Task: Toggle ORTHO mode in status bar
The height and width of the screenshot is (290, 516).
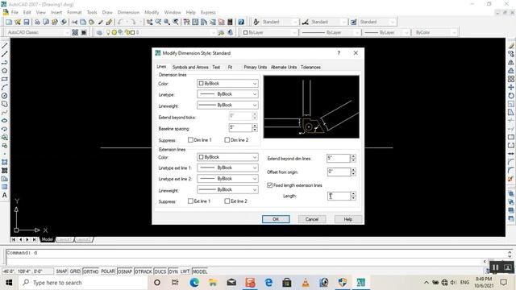Action: [x=90, y=271]
